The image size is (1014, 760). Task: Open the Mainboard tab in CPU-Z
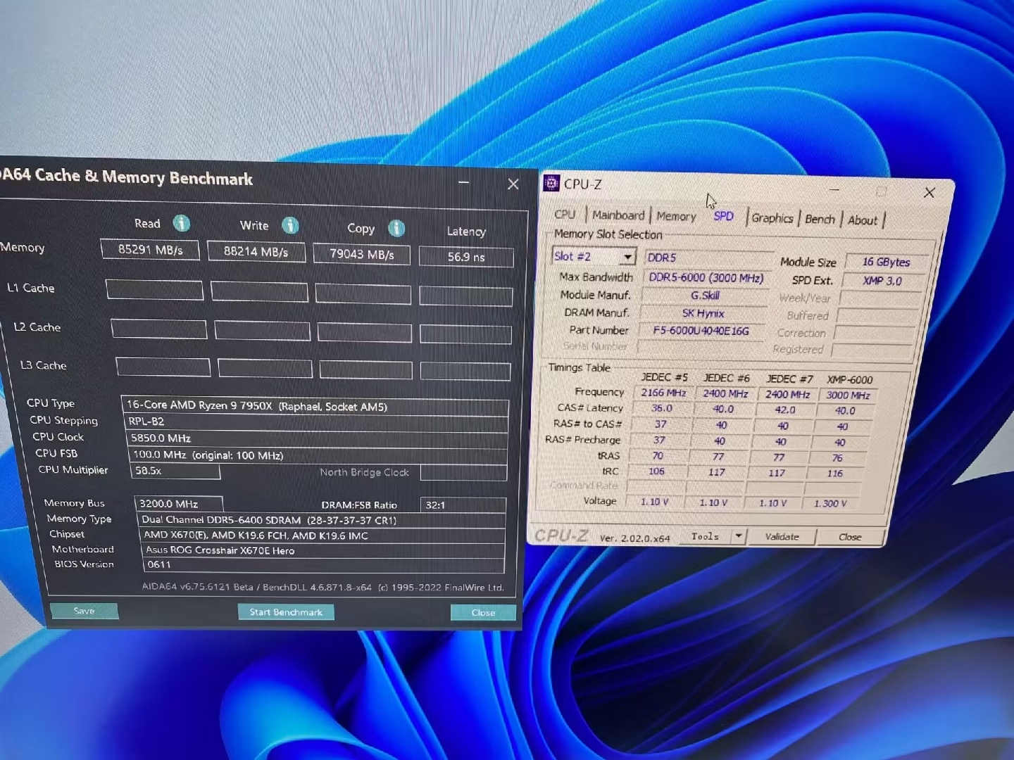tap(618, 215)
